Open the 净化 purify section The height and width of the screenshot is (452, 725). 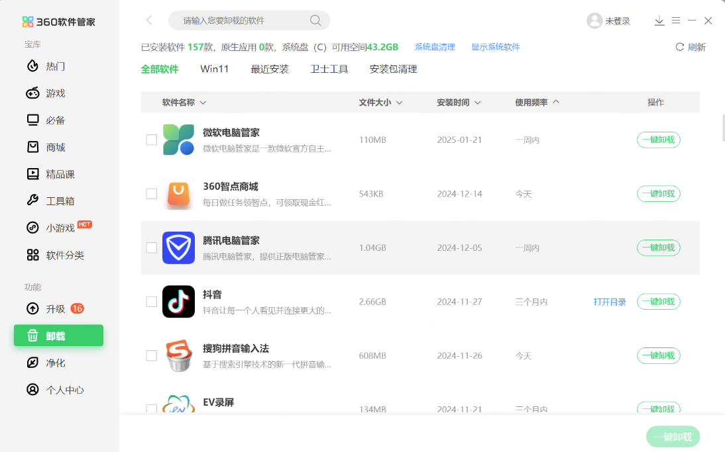tap(46, 363)
